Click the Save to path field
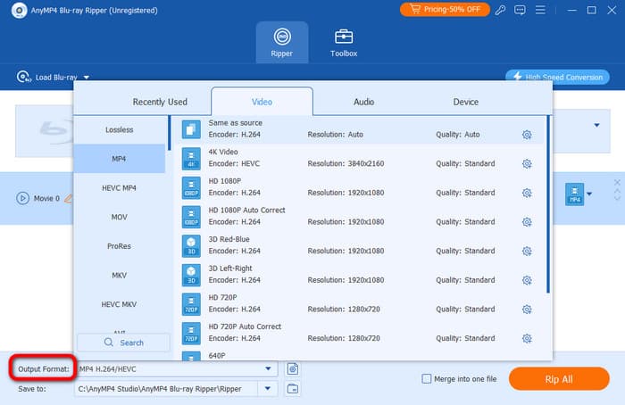This screenshot has width=625, height=405. pyautogui.click(x=167, y=389)
